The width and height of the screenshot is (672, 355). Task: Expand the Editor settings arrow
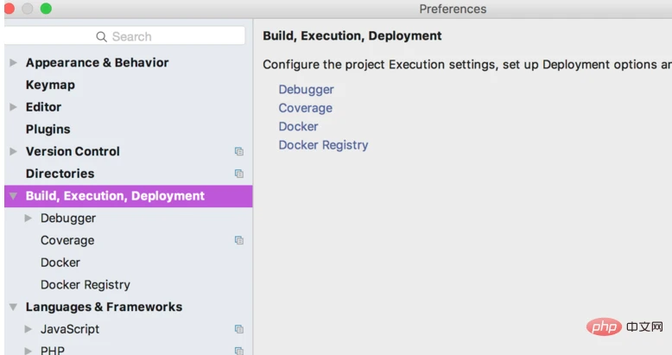pos(13,107)
